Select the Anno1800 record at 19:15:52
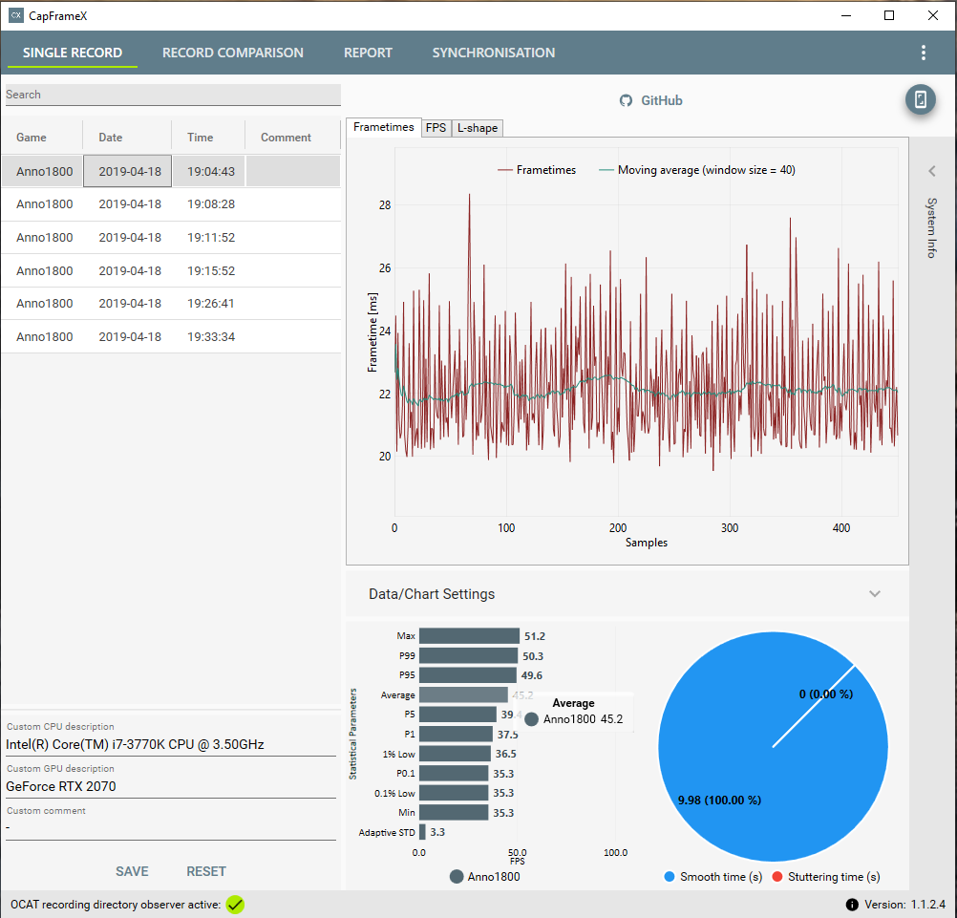This screenshot has width=957, height=918. click(170, 270)
